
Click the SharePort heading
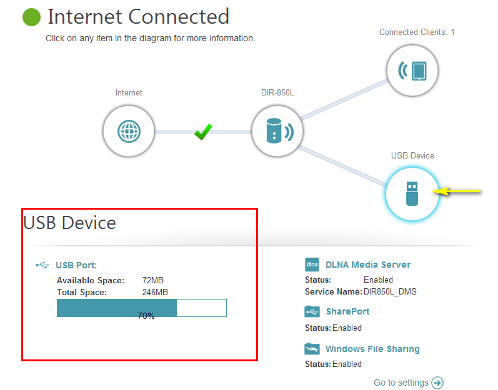tap(347, 311)
